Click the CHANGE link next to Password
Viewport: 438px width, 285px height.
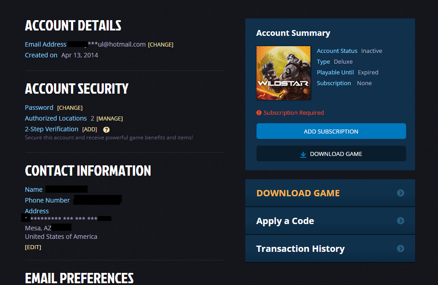(x=70, y=108)
